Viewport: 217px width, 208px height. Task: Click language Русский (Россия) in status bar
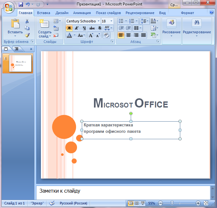[x=74, y=203]
